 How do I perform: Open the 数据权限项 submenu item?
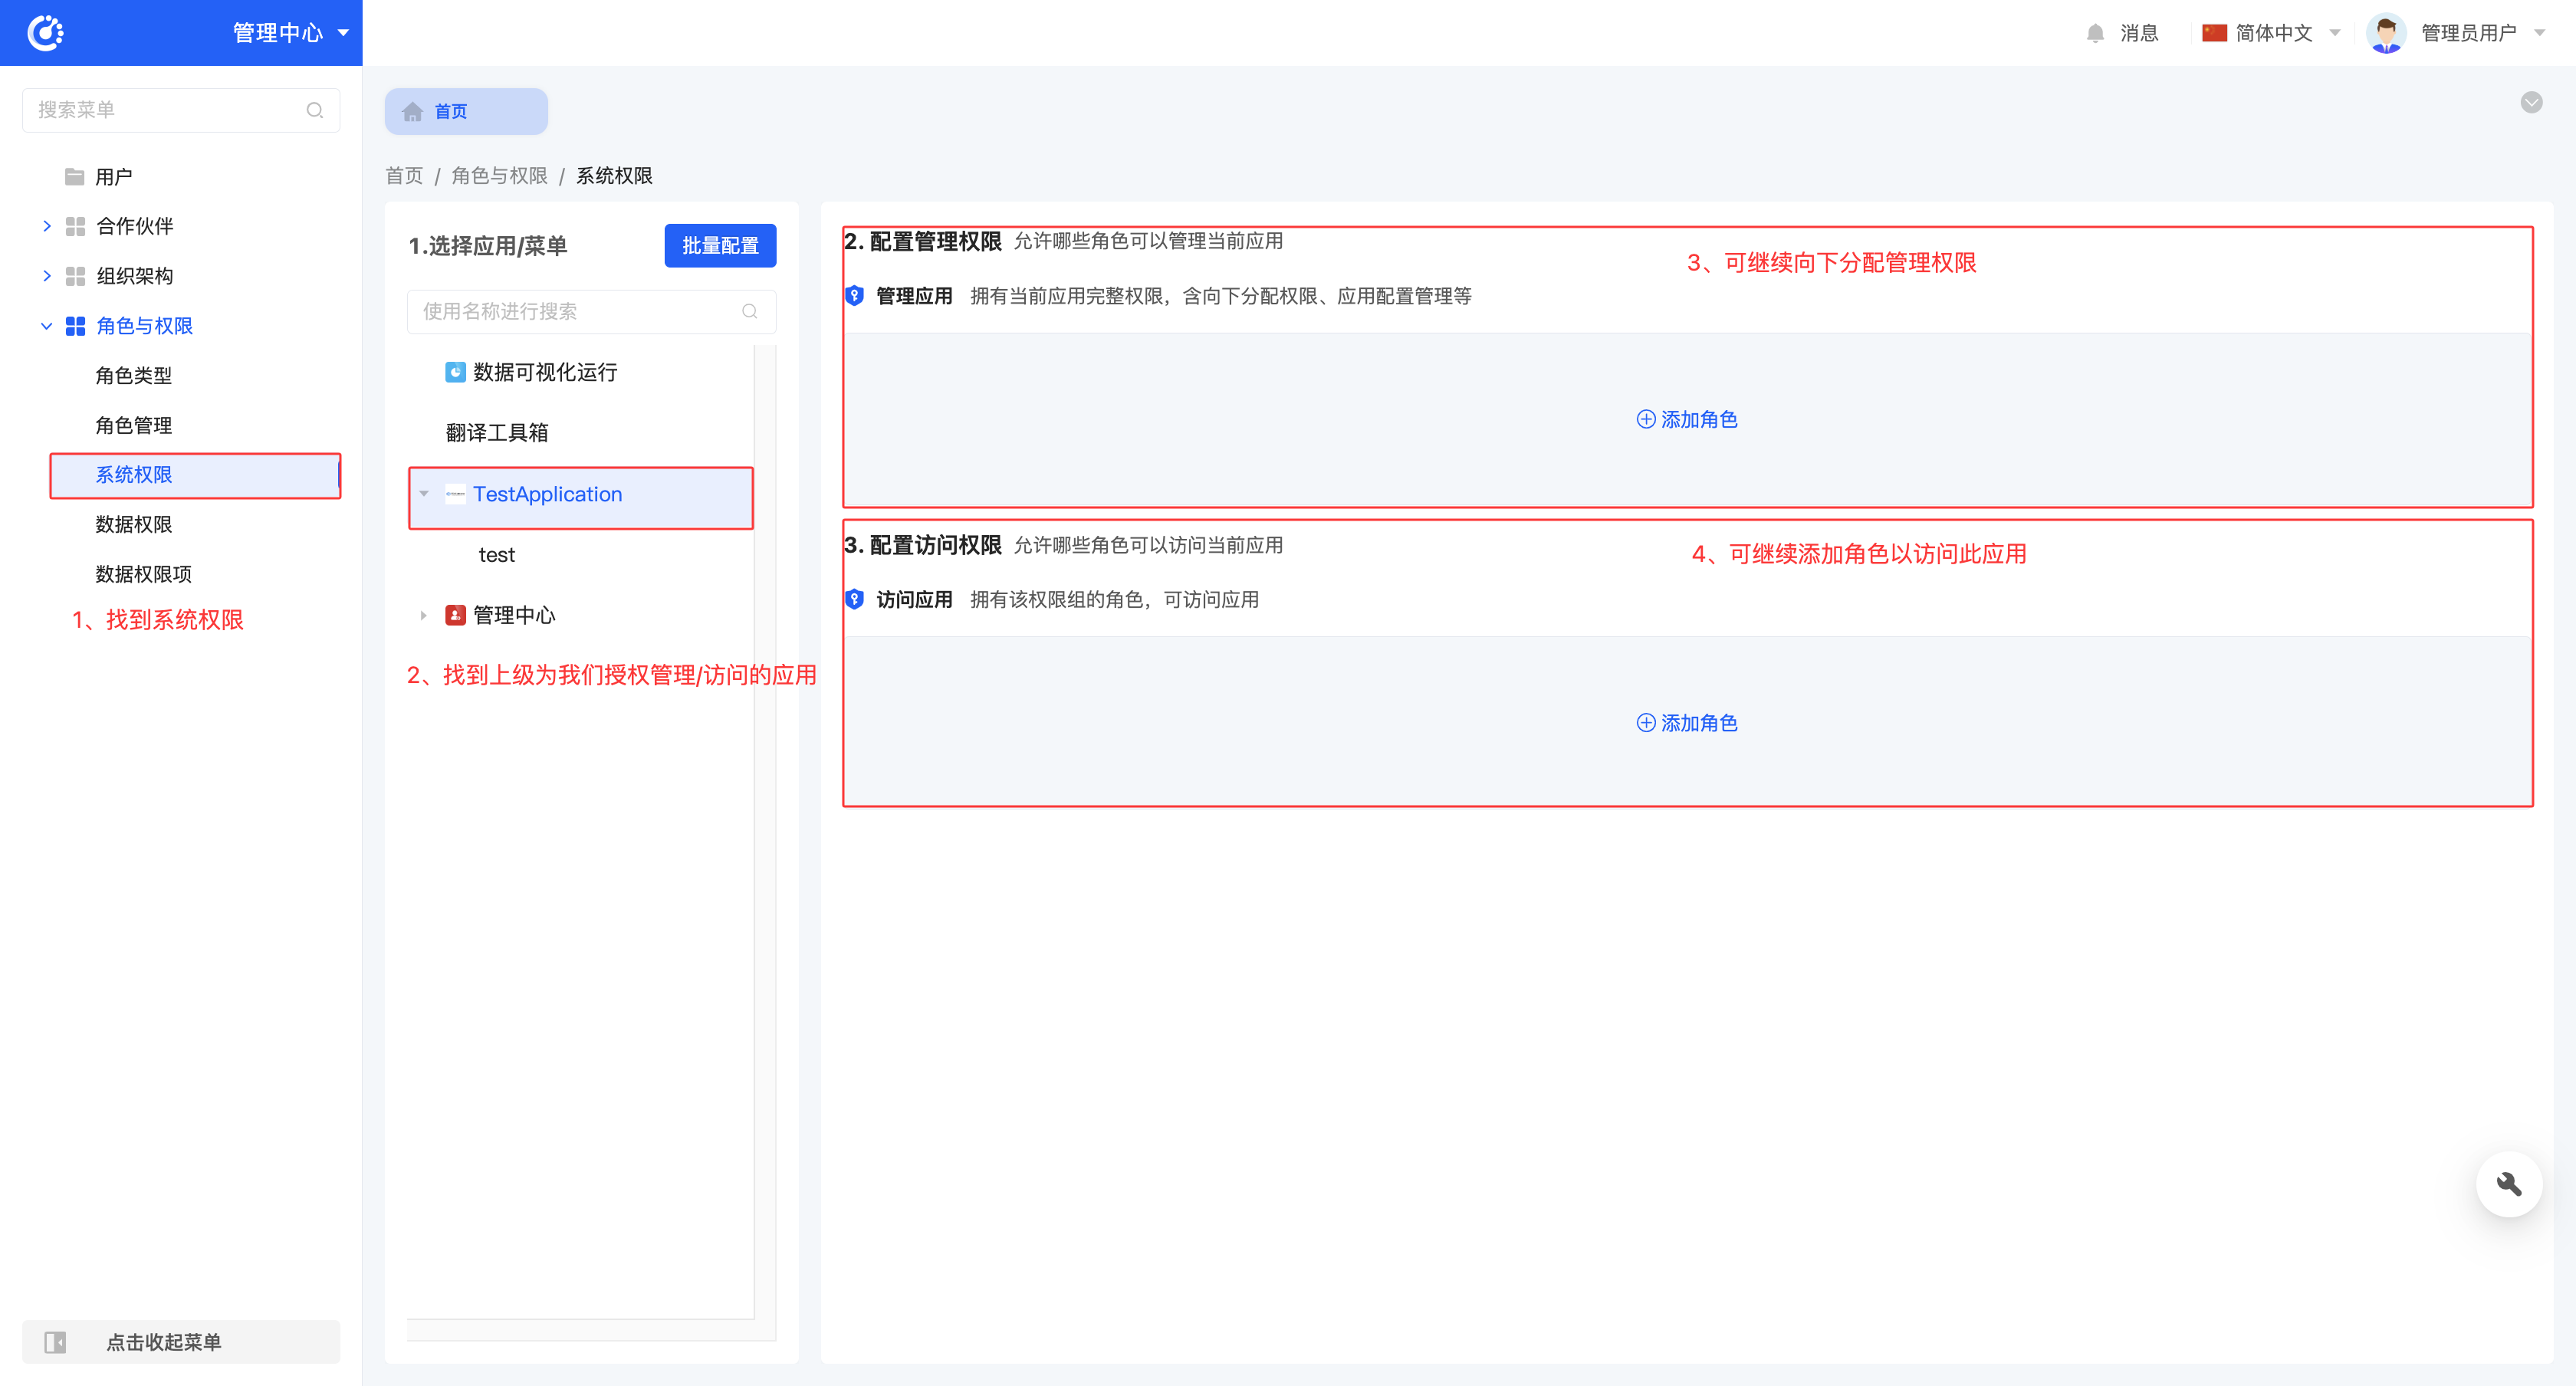tap(143, 574)
